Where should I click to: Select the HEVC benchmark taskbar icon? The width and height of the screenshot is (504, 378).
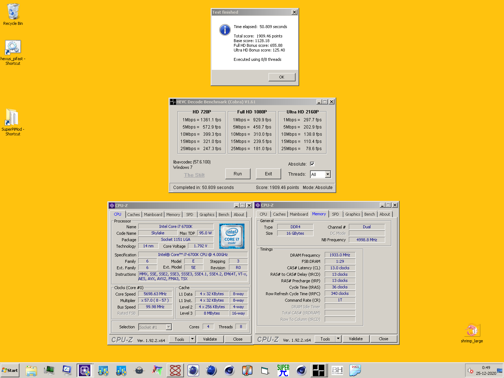(x=319, y=370)
